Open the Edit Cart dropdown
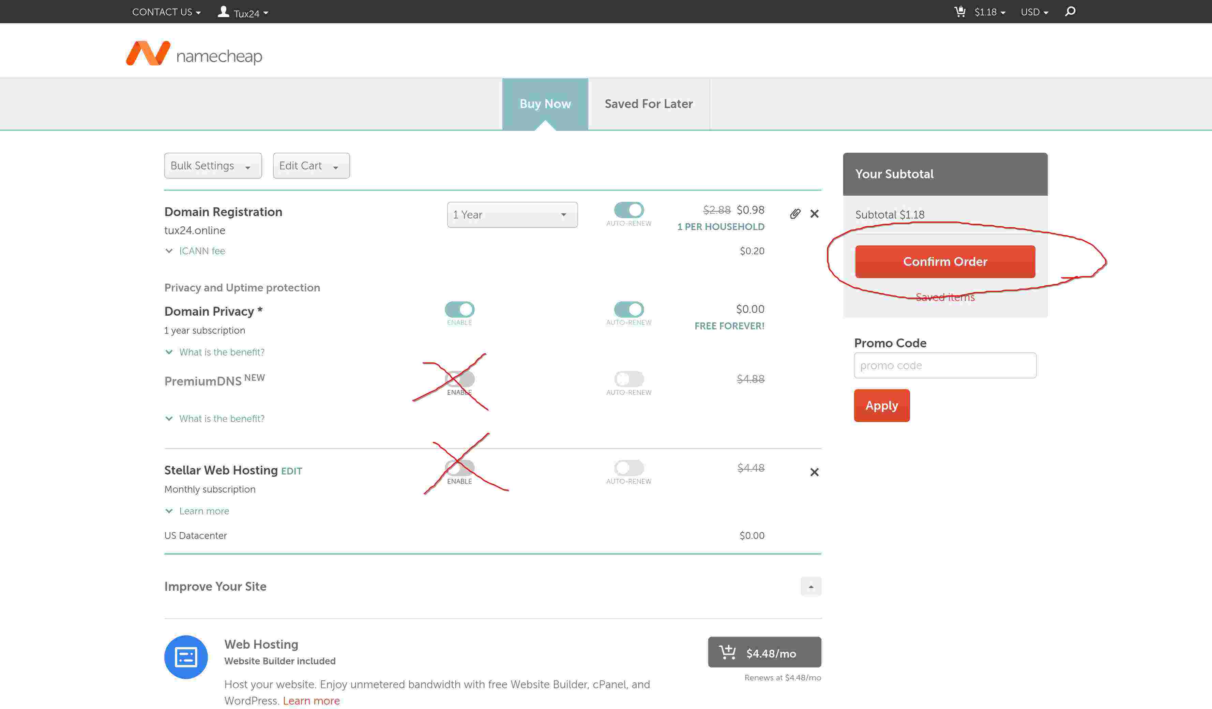 pyautogui.click(x=311, y=165)
